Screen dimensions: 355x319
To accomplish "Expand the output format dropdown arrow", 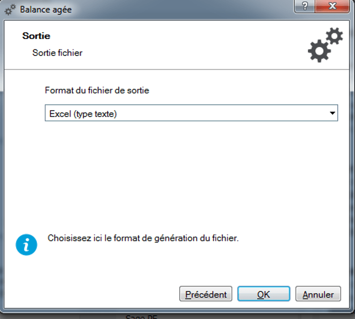I will (x=332, y=113).
